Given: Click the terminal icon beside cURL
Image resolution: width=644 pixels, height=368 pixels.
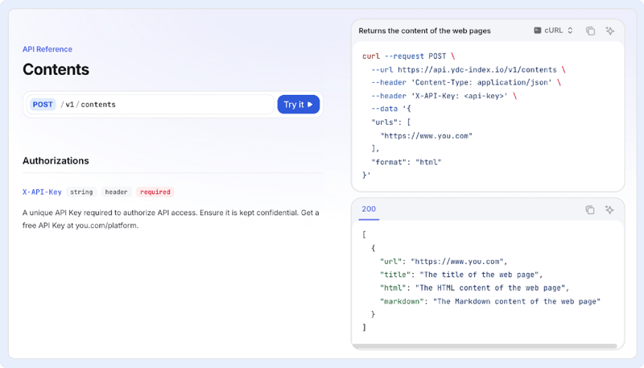Looking at the screenshot, I should (537, 31).
